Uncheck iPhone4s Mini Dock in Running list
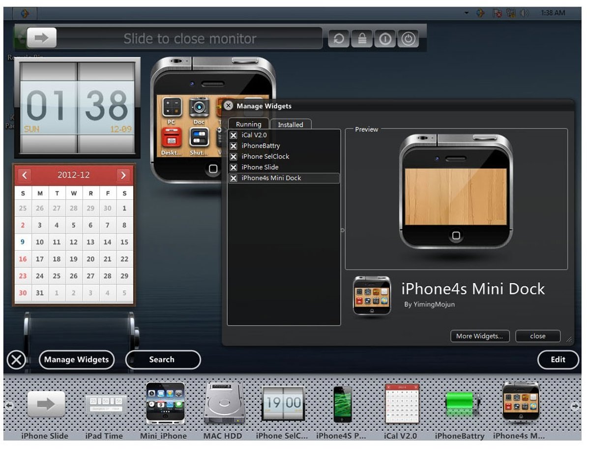The height and width of the screenshot is (449, 590). click(x=233, y=178)
